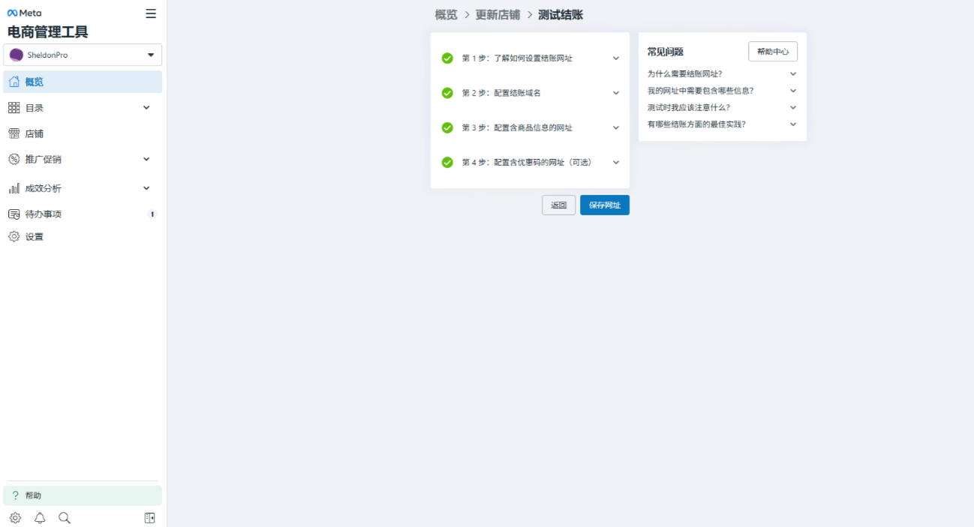Click the search magnifier icon in sidebar footer
Image resolution: width=974 pixels, height=527 pixels.
pyautogui.click(x=65, y=518)
